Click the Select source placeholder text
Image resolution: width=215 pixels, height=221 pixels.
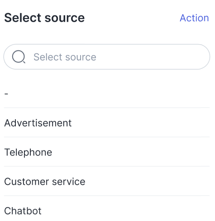pyautogui.click(x=65, y=57)
